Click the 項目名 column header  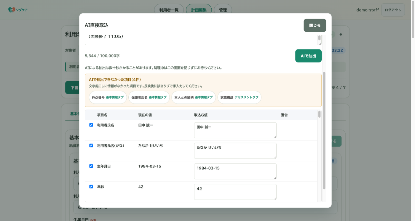coord(102,115)
